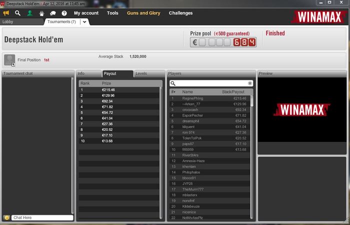Click the €71.82 prize in payout table
The height and width of the screenshot is (225, 350).
pyautogui.click(x=107, y=107)
